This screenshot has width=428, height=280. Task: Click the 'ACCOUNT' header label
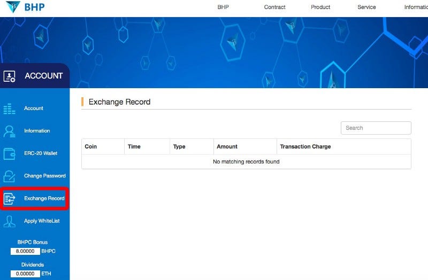pyautogui.click(x=44, y=76)
